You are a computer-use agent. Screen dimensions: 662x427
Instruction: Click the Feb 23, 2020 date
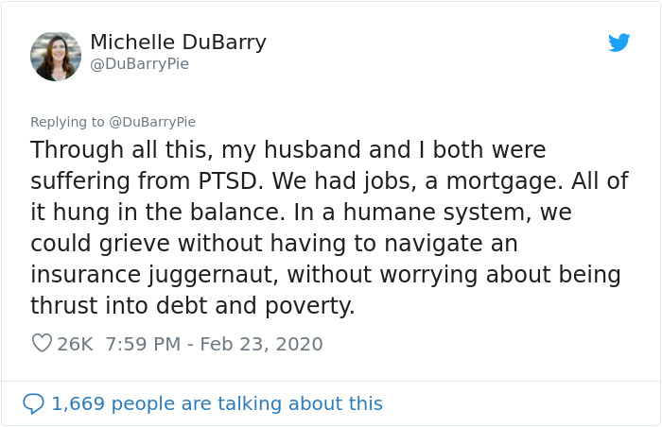[262, 344]
